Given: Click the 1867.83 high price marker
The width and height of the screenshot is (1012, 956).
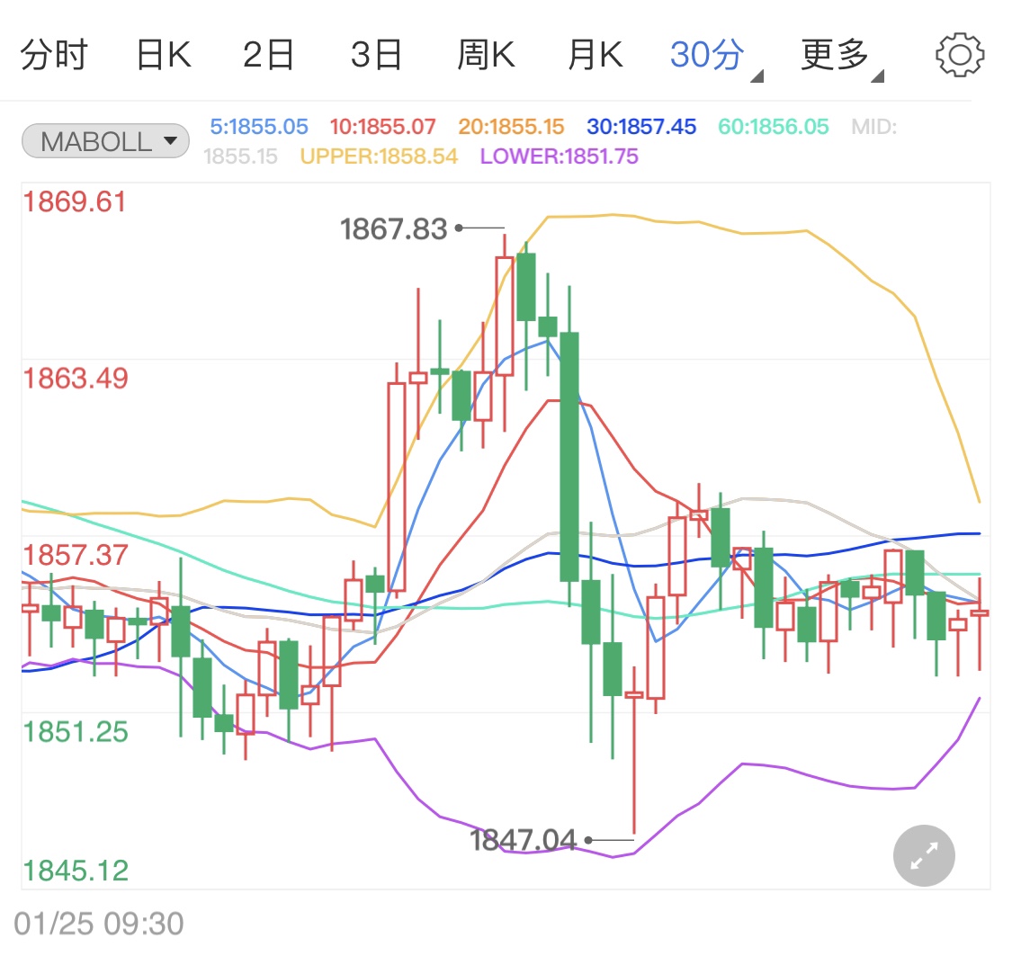Looking at the screenshot, I should tap(393, 230).
